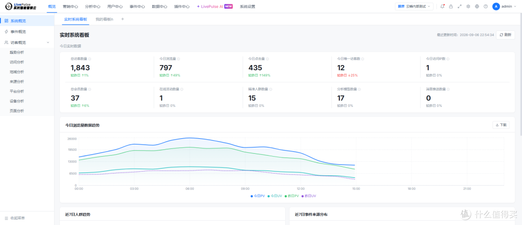Open the 事件中心 top menu
Screen dimensions: 522x225
pos(137,6)
